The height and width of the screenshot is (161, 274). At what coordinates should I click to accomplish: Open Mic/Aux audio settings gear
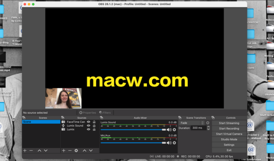(174, 143)
